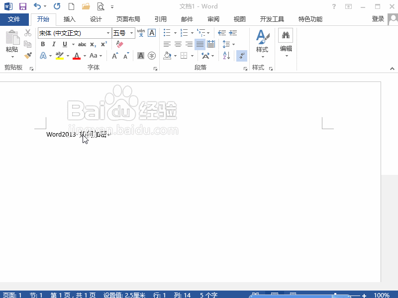
Task: Align text to the left
Action: tap(167, 44)
